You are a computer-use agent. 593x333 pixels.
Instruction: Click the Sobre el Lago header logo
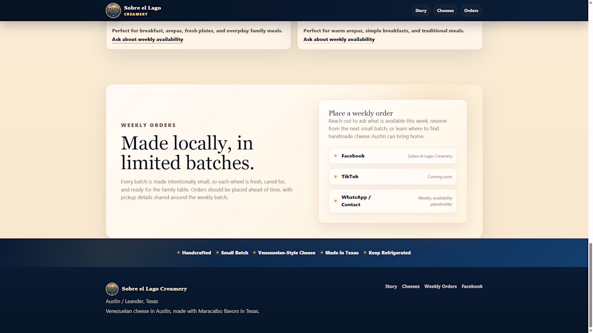(x=113, y=11)
